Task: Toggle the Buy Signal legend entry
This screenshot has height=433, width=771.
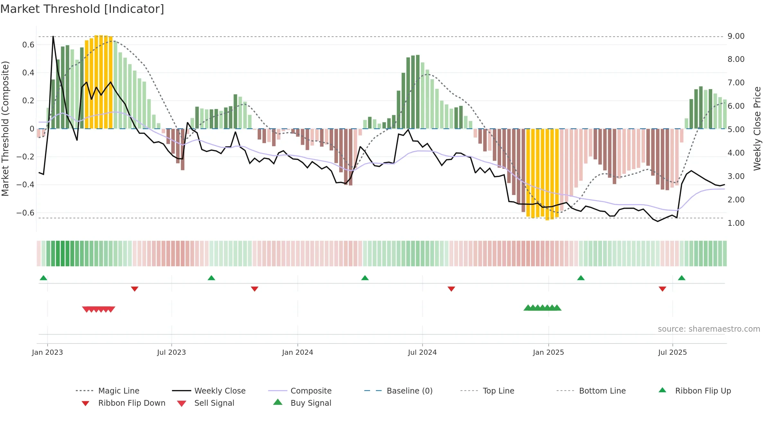Action: point(302,403)
